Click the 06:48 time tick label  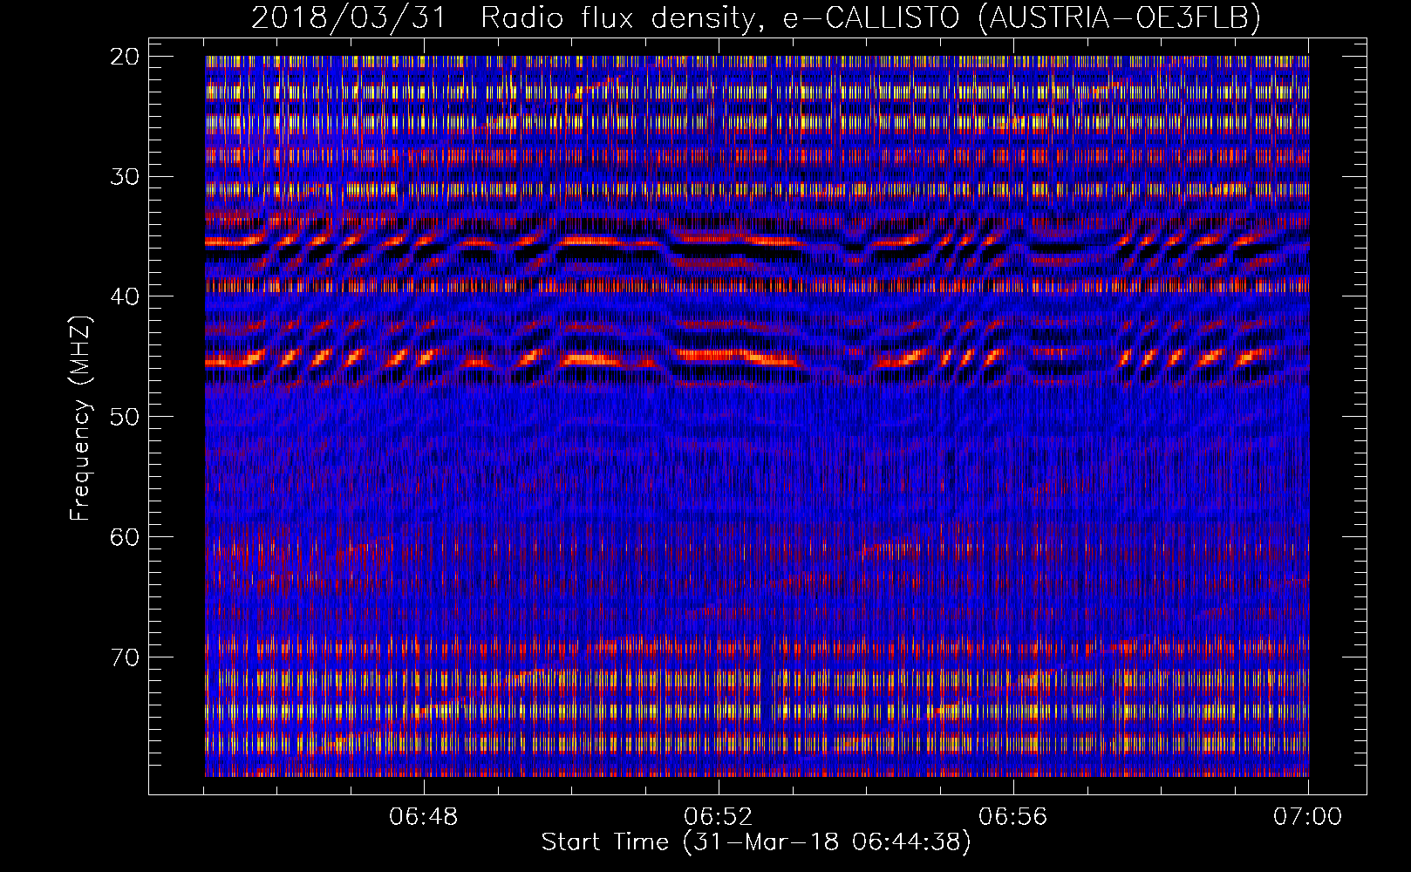pos(424,817)
